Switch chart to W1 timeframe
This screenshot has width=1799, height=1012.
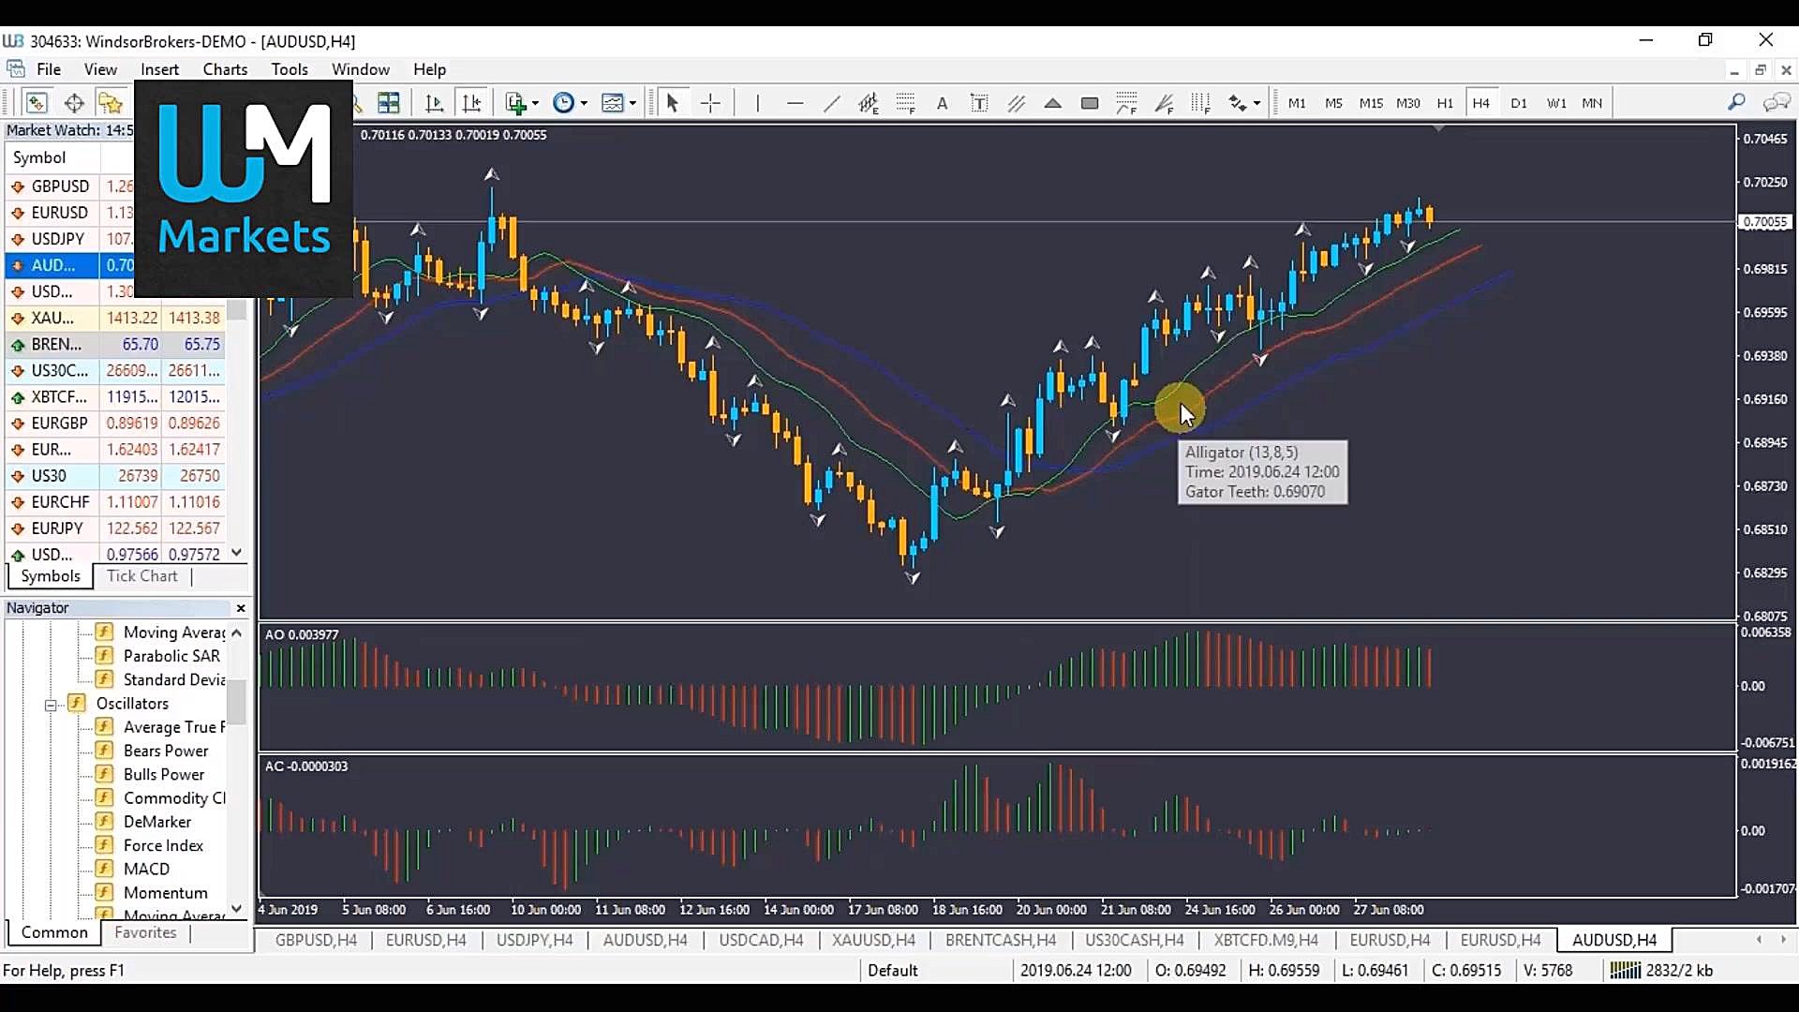click(x=1556, y=103)
